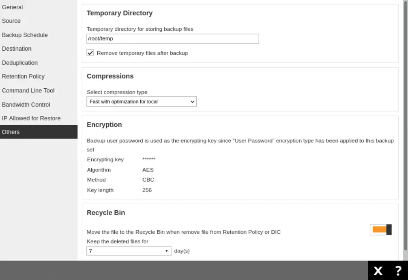Click the temporary directory path field
This screenshot has width=408, height=280.
point(172,38)
